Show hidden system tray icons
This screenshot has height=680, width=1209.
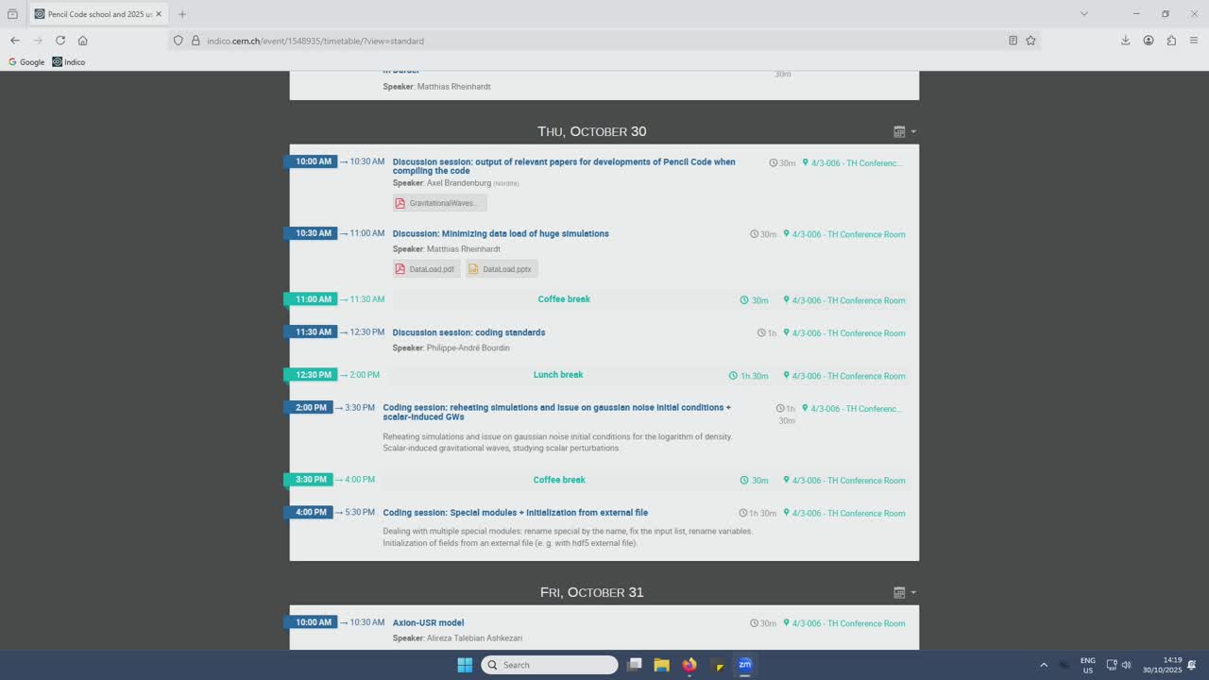coord(1044,665)
